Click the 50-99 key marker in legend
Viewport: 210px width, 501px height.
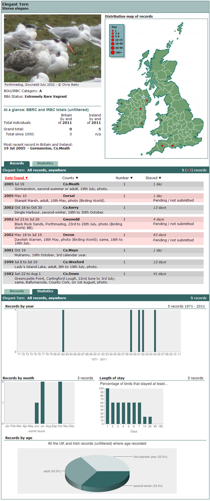[x=113, y=48]
